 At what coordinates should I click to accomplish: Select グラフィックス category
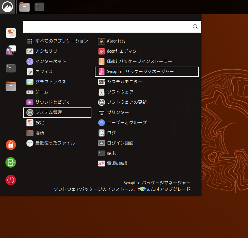pyautogui.click(x=57, y=82)
